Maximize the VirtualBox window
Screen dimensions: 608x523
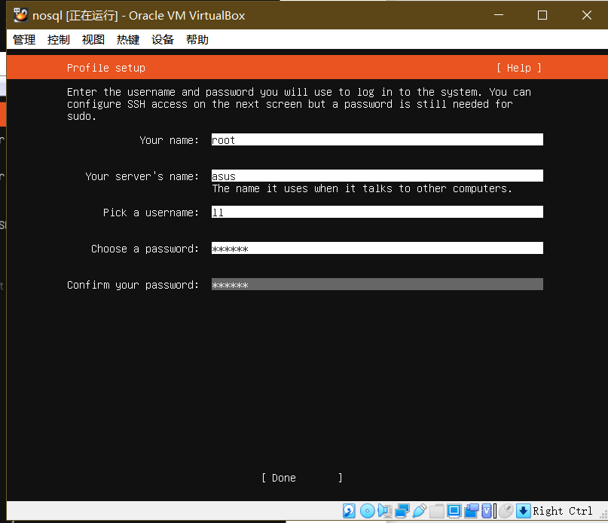pyautogui.click(x=542, y=15)
